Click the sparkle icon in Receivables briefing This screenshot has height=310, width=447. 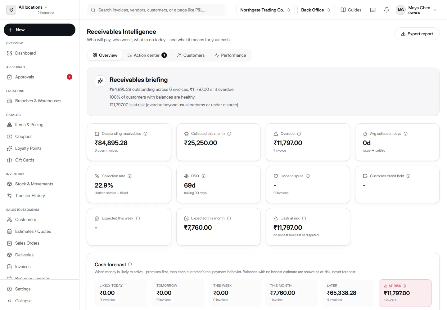coord(100,81)
